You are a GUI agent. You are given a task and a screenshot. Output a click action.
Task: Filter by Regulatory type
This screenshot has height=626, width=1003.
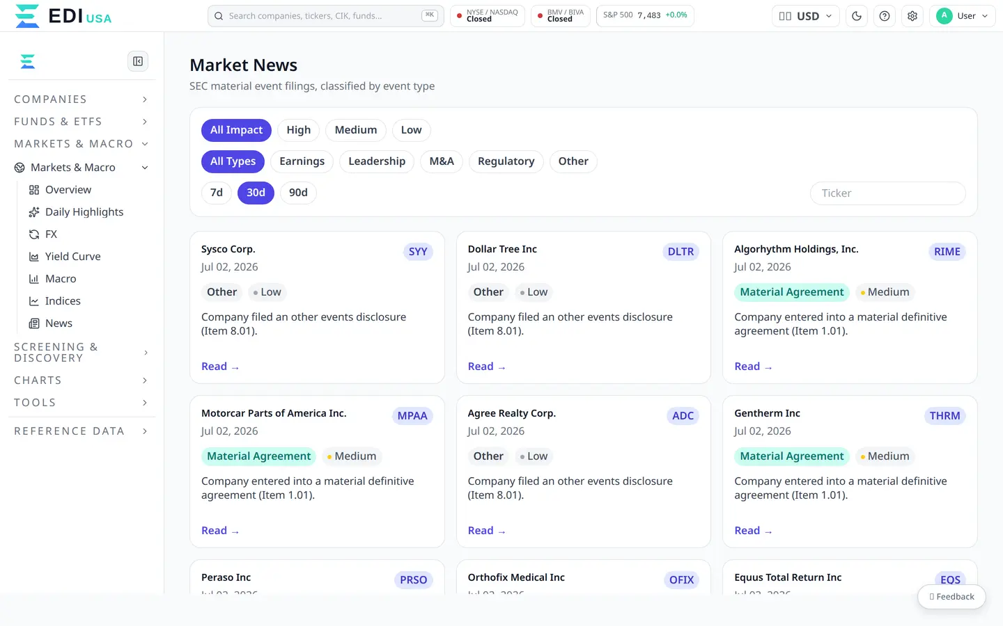[x=506, y=161]
